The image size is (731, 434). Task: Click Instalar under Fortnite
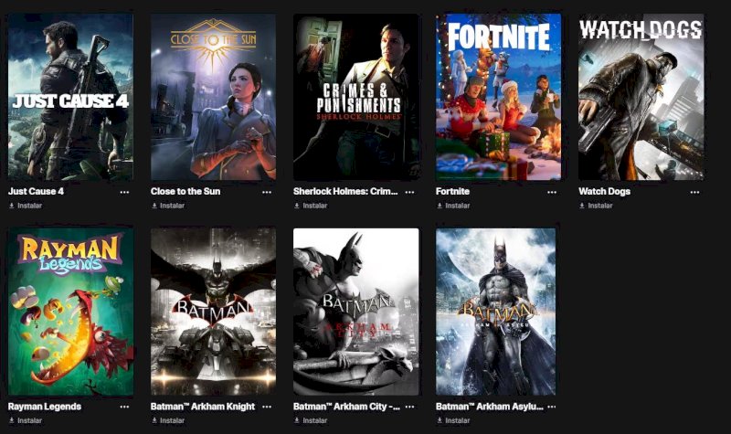[x=453, y=206]
